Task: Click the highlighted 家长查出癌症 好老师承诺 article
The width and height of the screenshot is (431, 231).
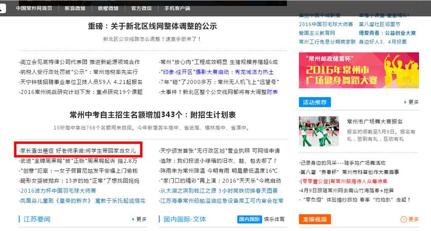Action: click(x=78, y=151)
